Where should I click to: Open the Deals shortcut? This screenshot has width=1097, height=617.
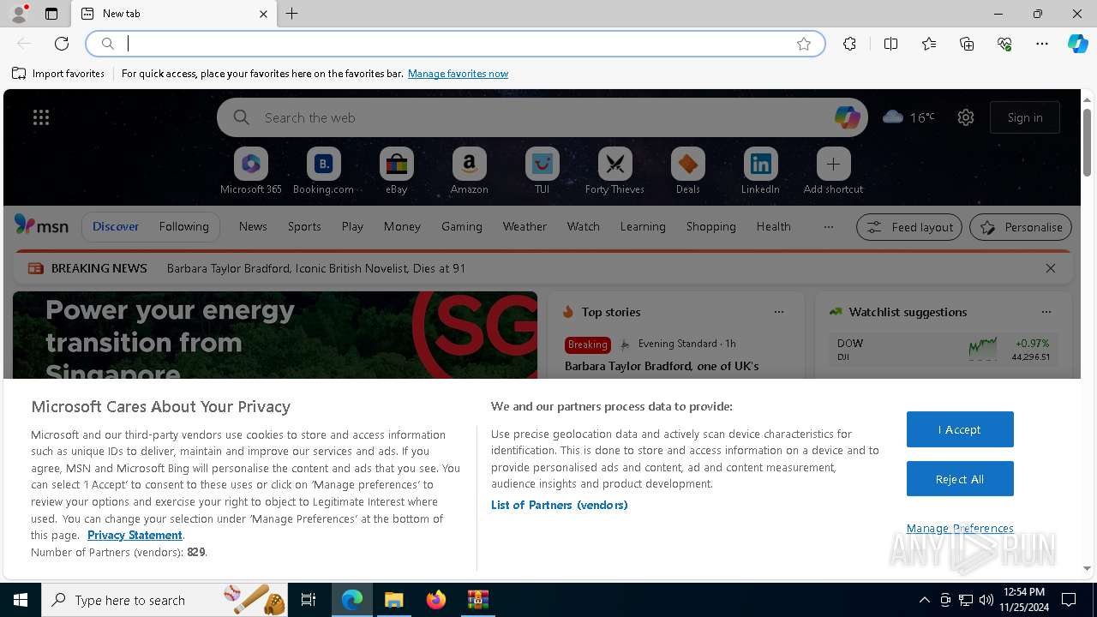click(687, 171)
